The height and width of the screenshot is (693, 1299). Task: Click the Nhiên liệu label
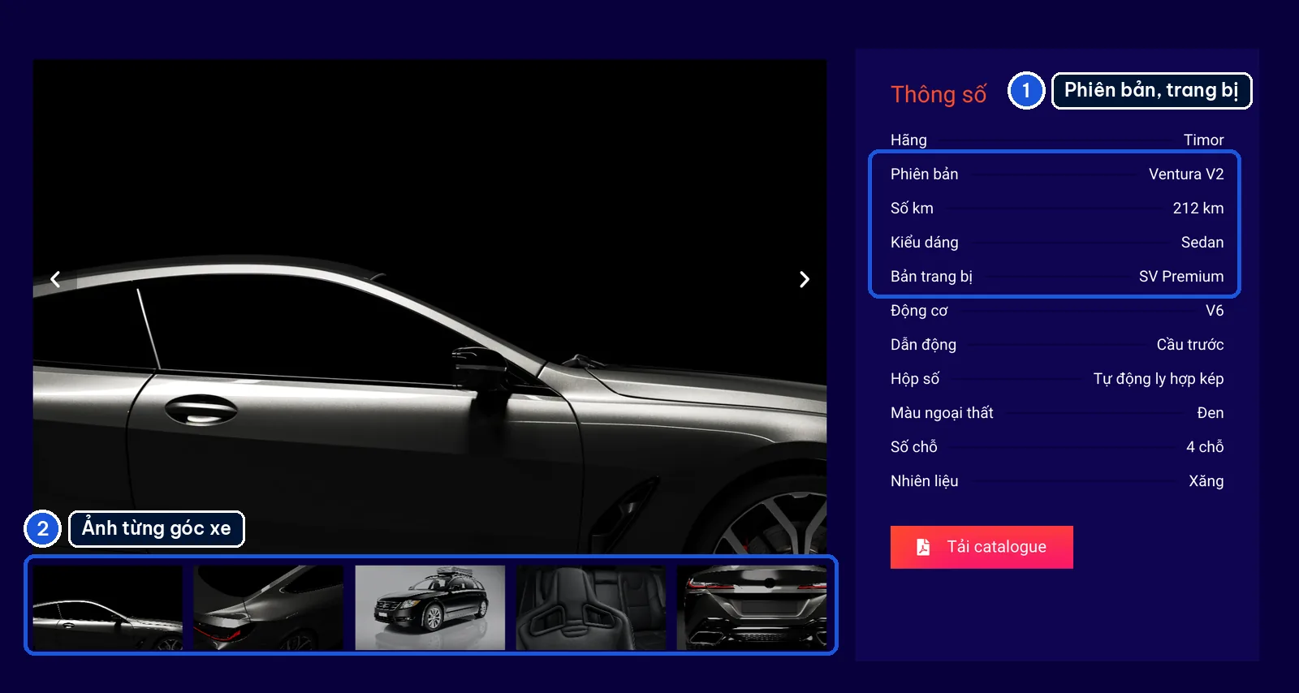[x=924, y=480]
